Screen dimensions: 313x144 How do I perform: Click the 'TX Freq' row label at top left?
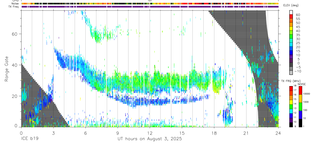14,7
